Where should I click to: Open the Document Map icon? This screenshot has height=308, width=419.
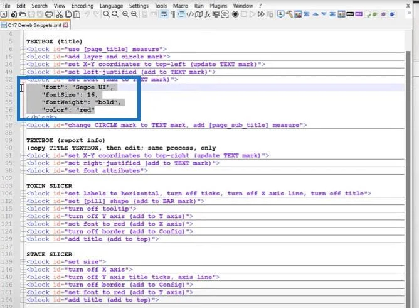199,14
